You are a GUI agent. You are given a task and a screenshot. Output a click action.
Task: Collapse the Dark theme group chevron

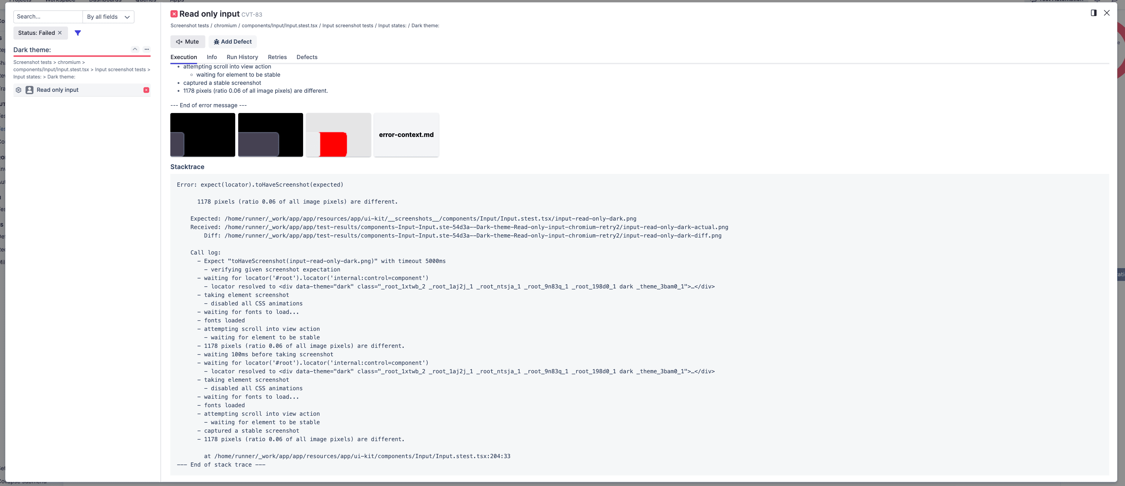click(x=135, y=49)
